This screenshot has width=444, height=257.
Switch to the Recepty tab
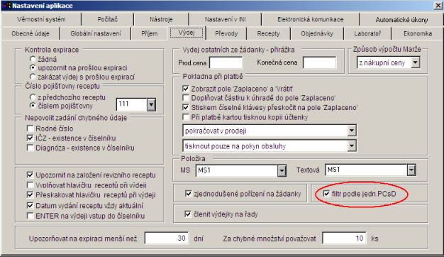coord(268,33)
